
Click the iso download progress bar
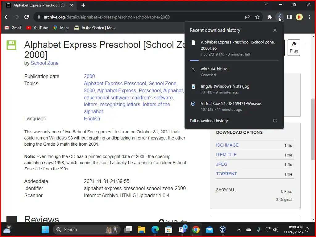click(x=234, y=60)
